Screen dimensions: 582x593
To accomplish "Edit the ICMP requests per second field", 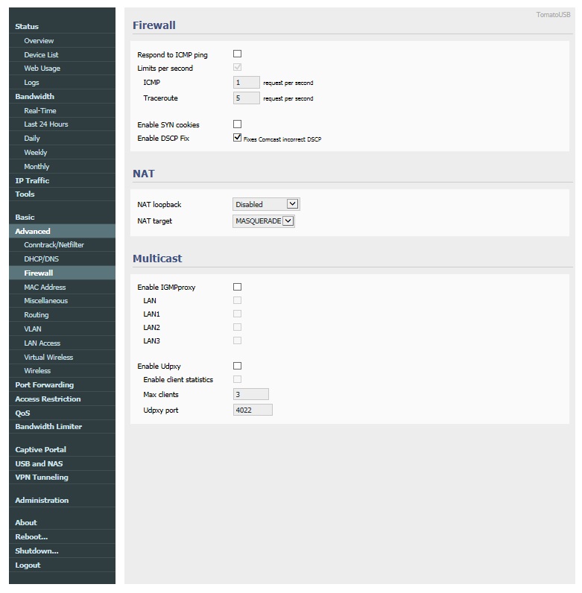I will [x=247, y=82].
